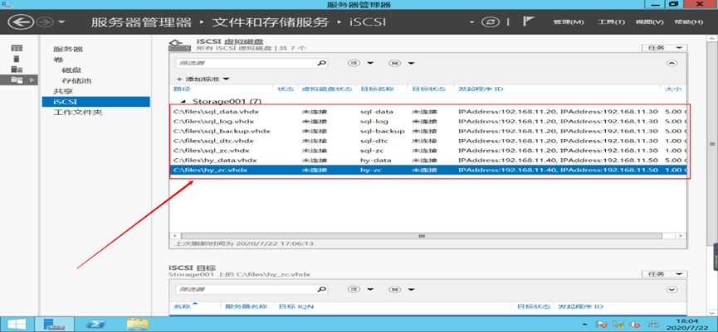Open 任务 dropdown for iSCSI targets
Image resolution: width=718 pixels, height=332 pixels.
(x=664, y=274)
